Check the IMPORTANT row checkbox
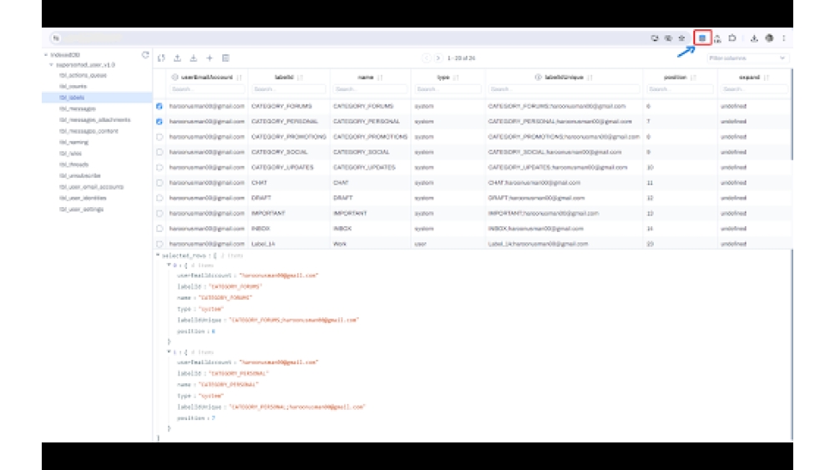The height and width of the screenshot is (470, 835). pos(159,214)
